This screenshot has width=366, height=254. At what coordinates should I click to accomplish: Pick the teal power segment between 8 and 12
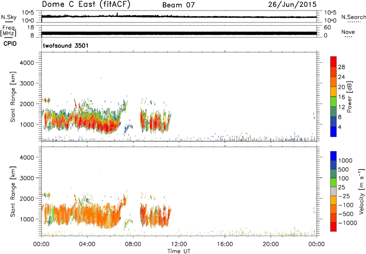coord(334,112)
